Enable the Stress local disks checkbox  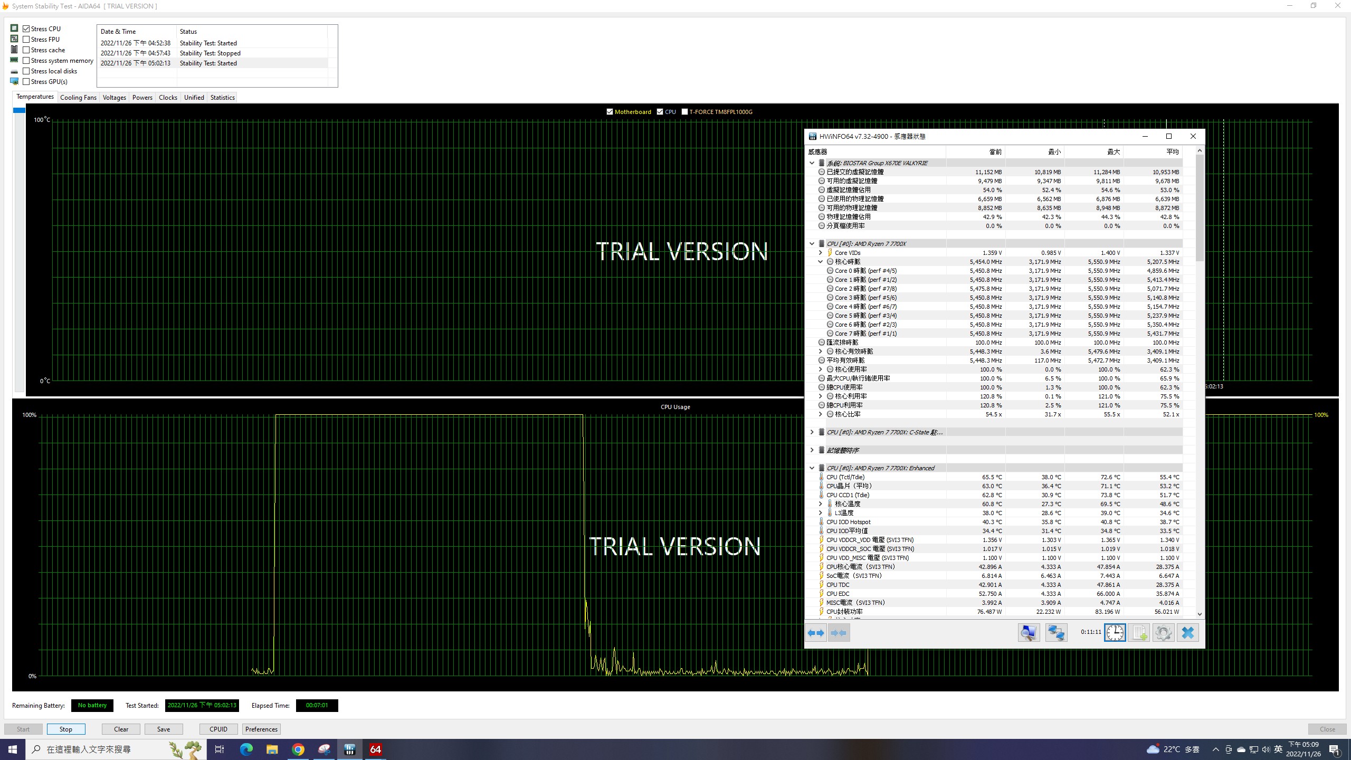coord(26,71)
